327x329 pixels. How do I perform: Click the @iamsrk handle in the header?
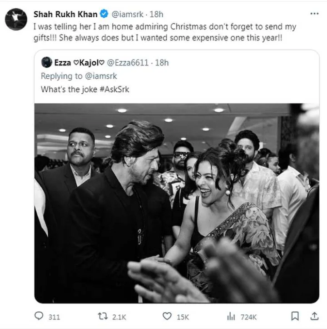[127, 14]
